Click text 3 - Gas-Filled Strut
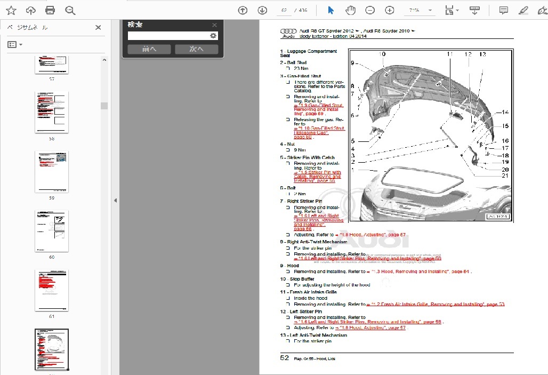The image size is (548, 375). pos(300,76)
